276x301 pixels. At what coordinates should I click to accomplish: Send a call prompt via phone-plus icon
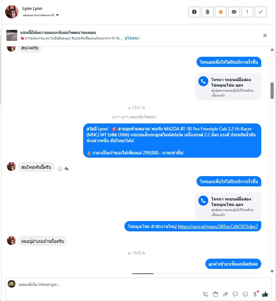(205, 294)
